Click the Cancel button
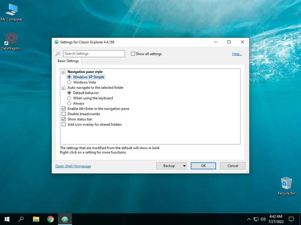Screen dimensions: 301x225 (233, 166)
